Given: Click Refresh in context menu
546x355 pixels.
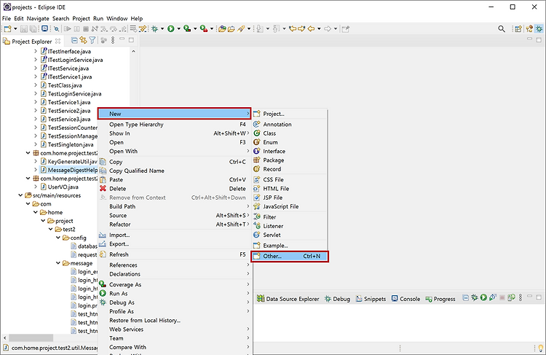Looking at the screenshot, I should tap(174, 254).
